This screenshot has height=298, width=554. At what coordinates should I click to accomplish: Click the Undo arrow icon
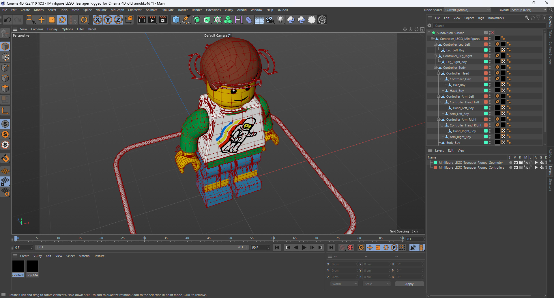8,20
